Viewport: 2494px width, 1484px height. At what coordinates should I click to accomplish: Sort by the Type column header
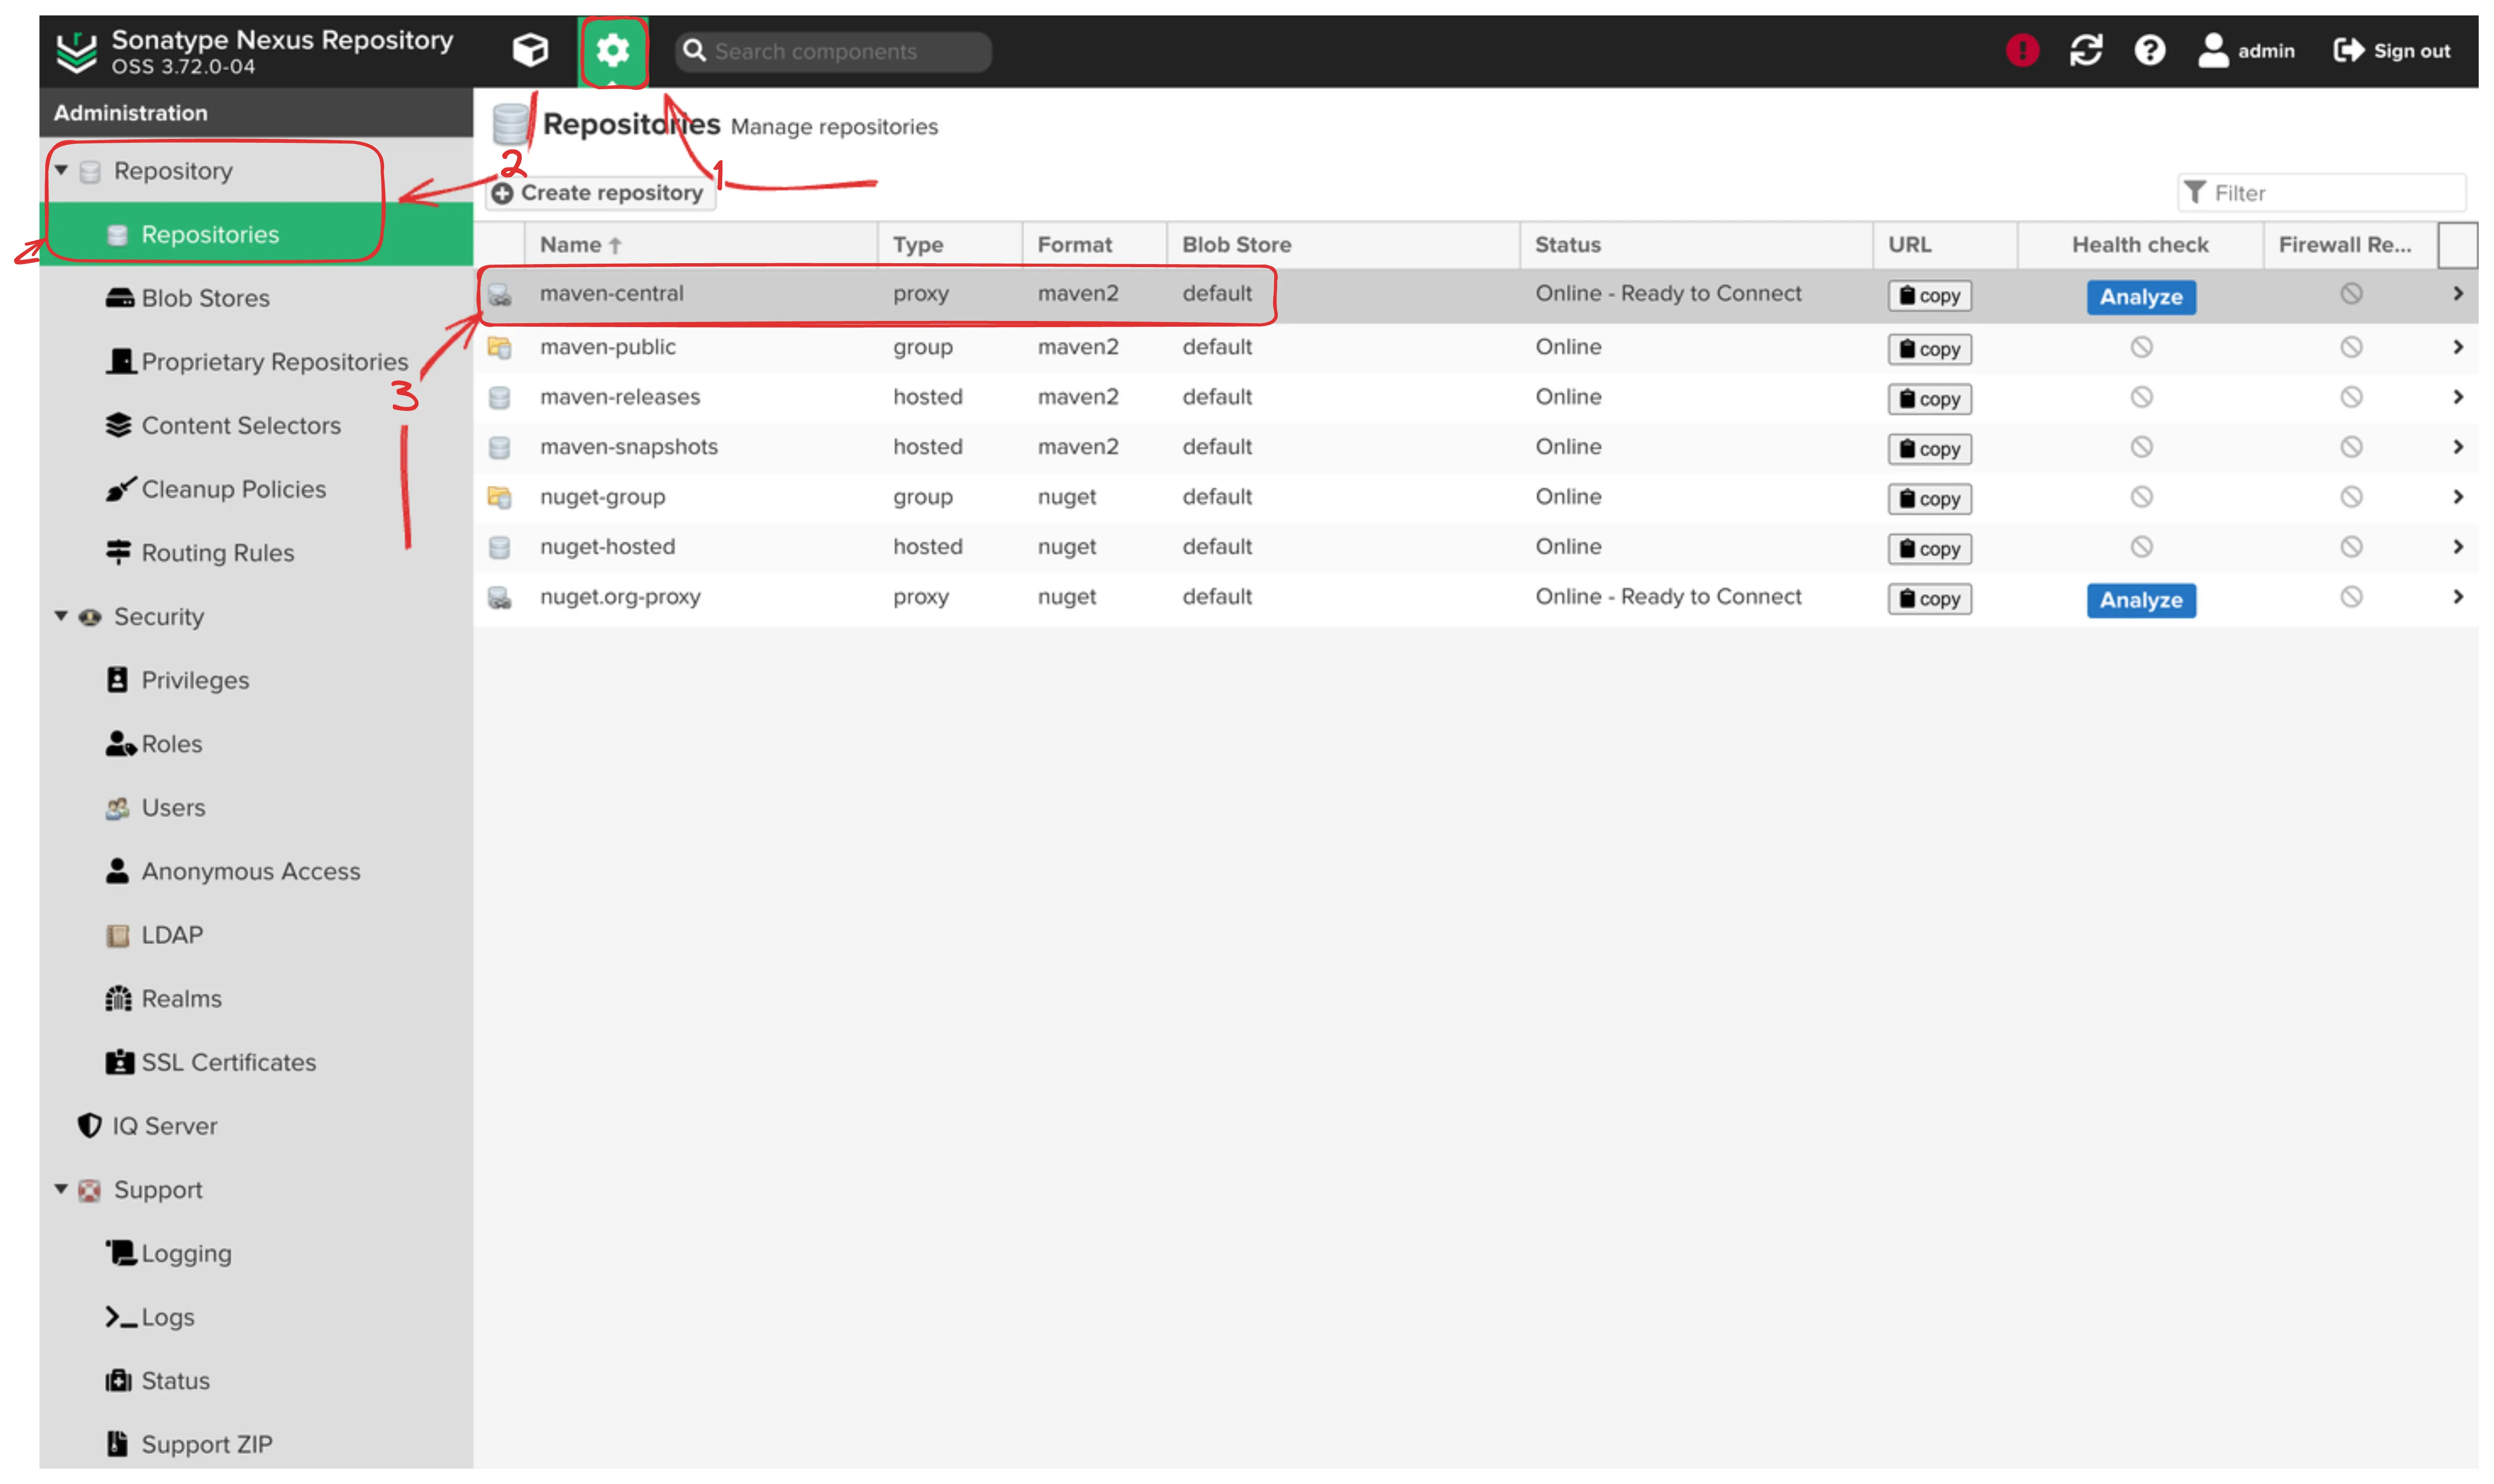(x=949, y=245)
